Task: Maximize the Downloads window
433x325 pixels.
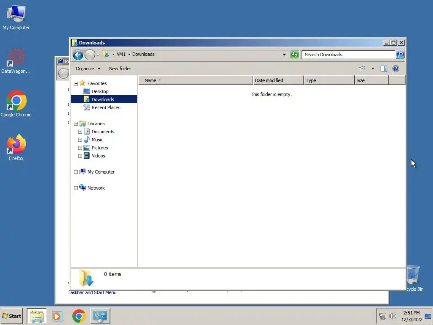Action: point(394,43)
